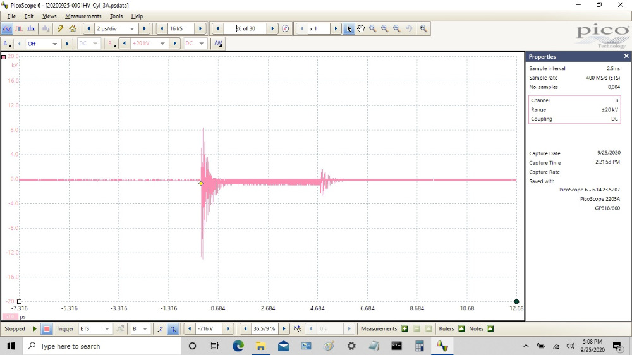Toggle the rising edge trigger button

point(161,328)
